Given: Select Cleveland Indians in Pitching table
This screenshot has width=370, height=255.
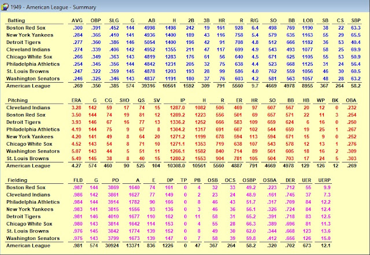Looking at the screenshot, I should point(28,108).
